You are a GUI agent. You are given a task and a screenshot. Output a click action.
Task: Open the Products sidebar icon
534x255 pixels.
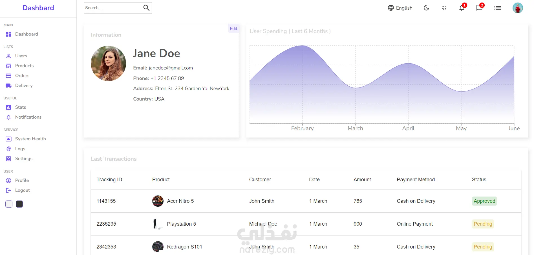(9, 66)
